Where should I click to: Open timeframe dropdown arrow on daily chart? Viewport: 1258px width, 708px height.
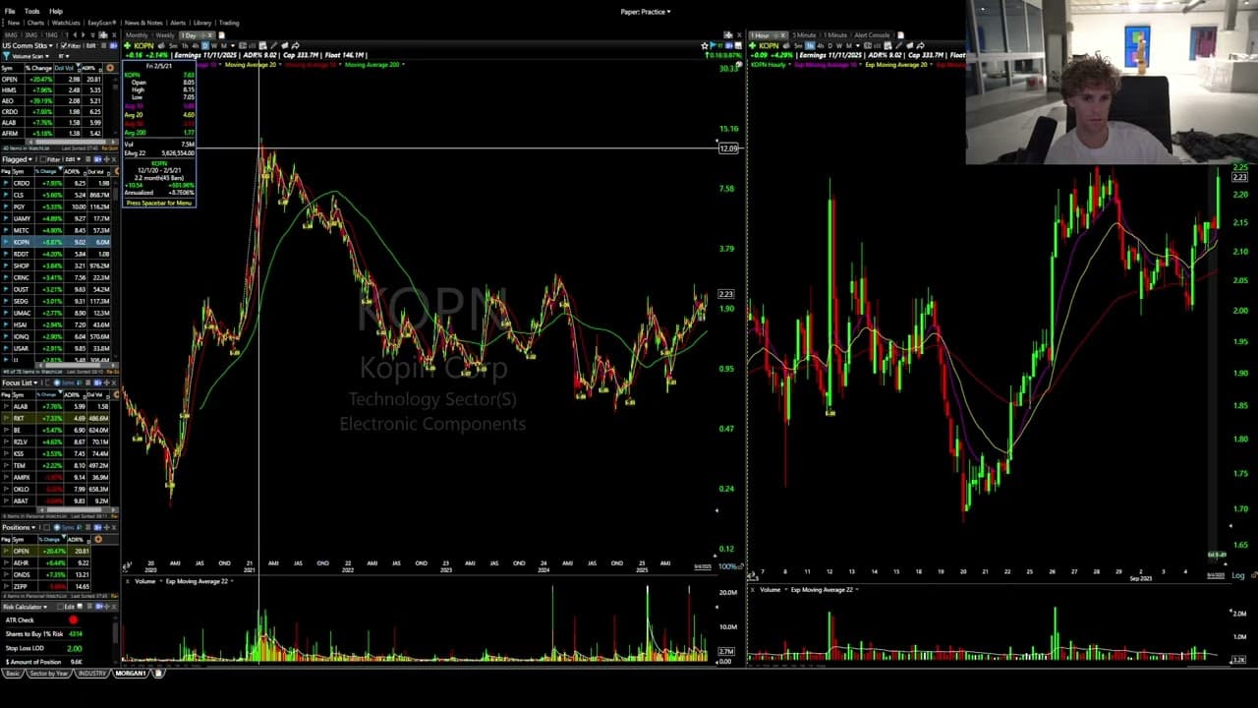232,45
